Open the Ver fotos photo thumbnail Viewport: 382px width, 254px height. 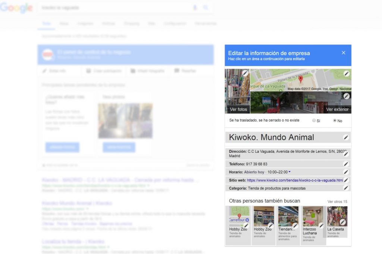tap(237, 91)
